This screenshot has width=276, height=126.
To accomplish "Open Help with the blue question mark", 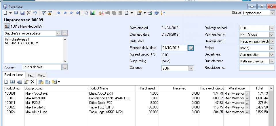I will point(157,13).
